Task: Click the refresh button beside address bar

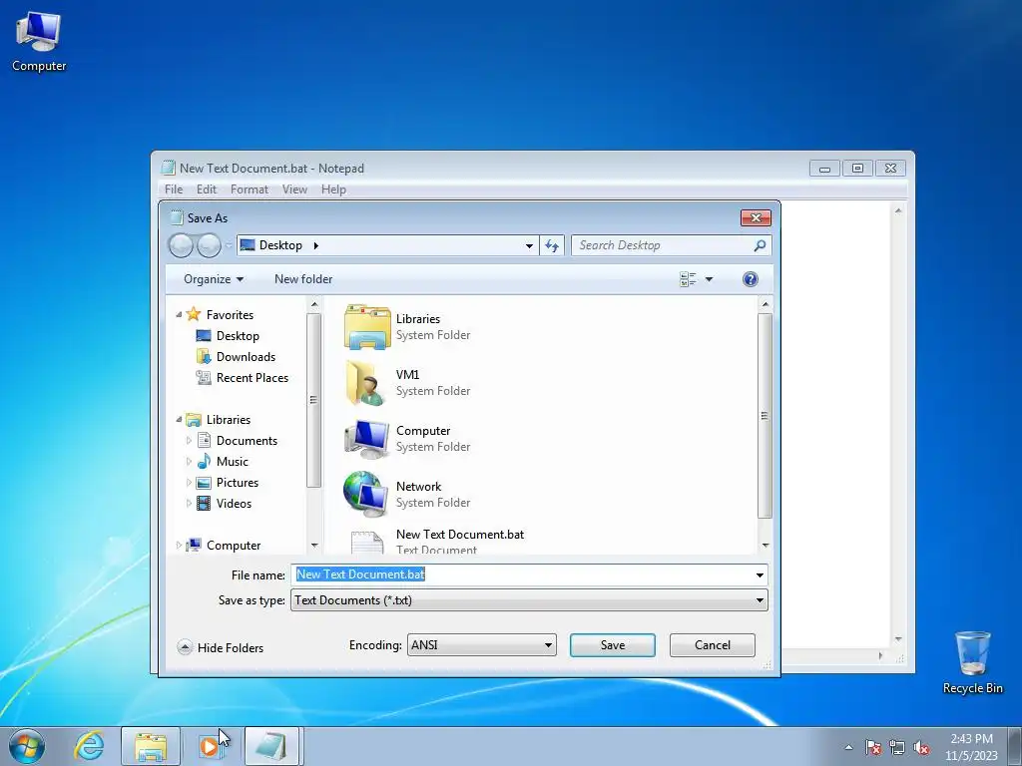Action: tap(551, 245)
